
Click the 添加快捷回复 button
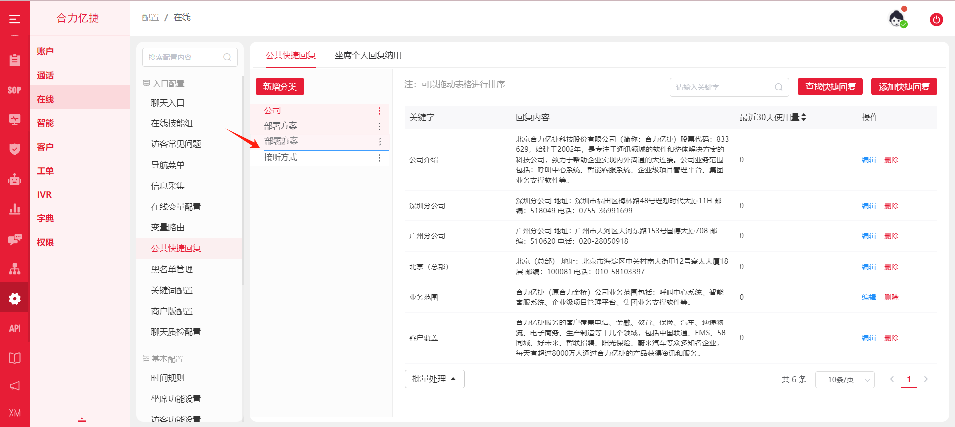[904, 87]
